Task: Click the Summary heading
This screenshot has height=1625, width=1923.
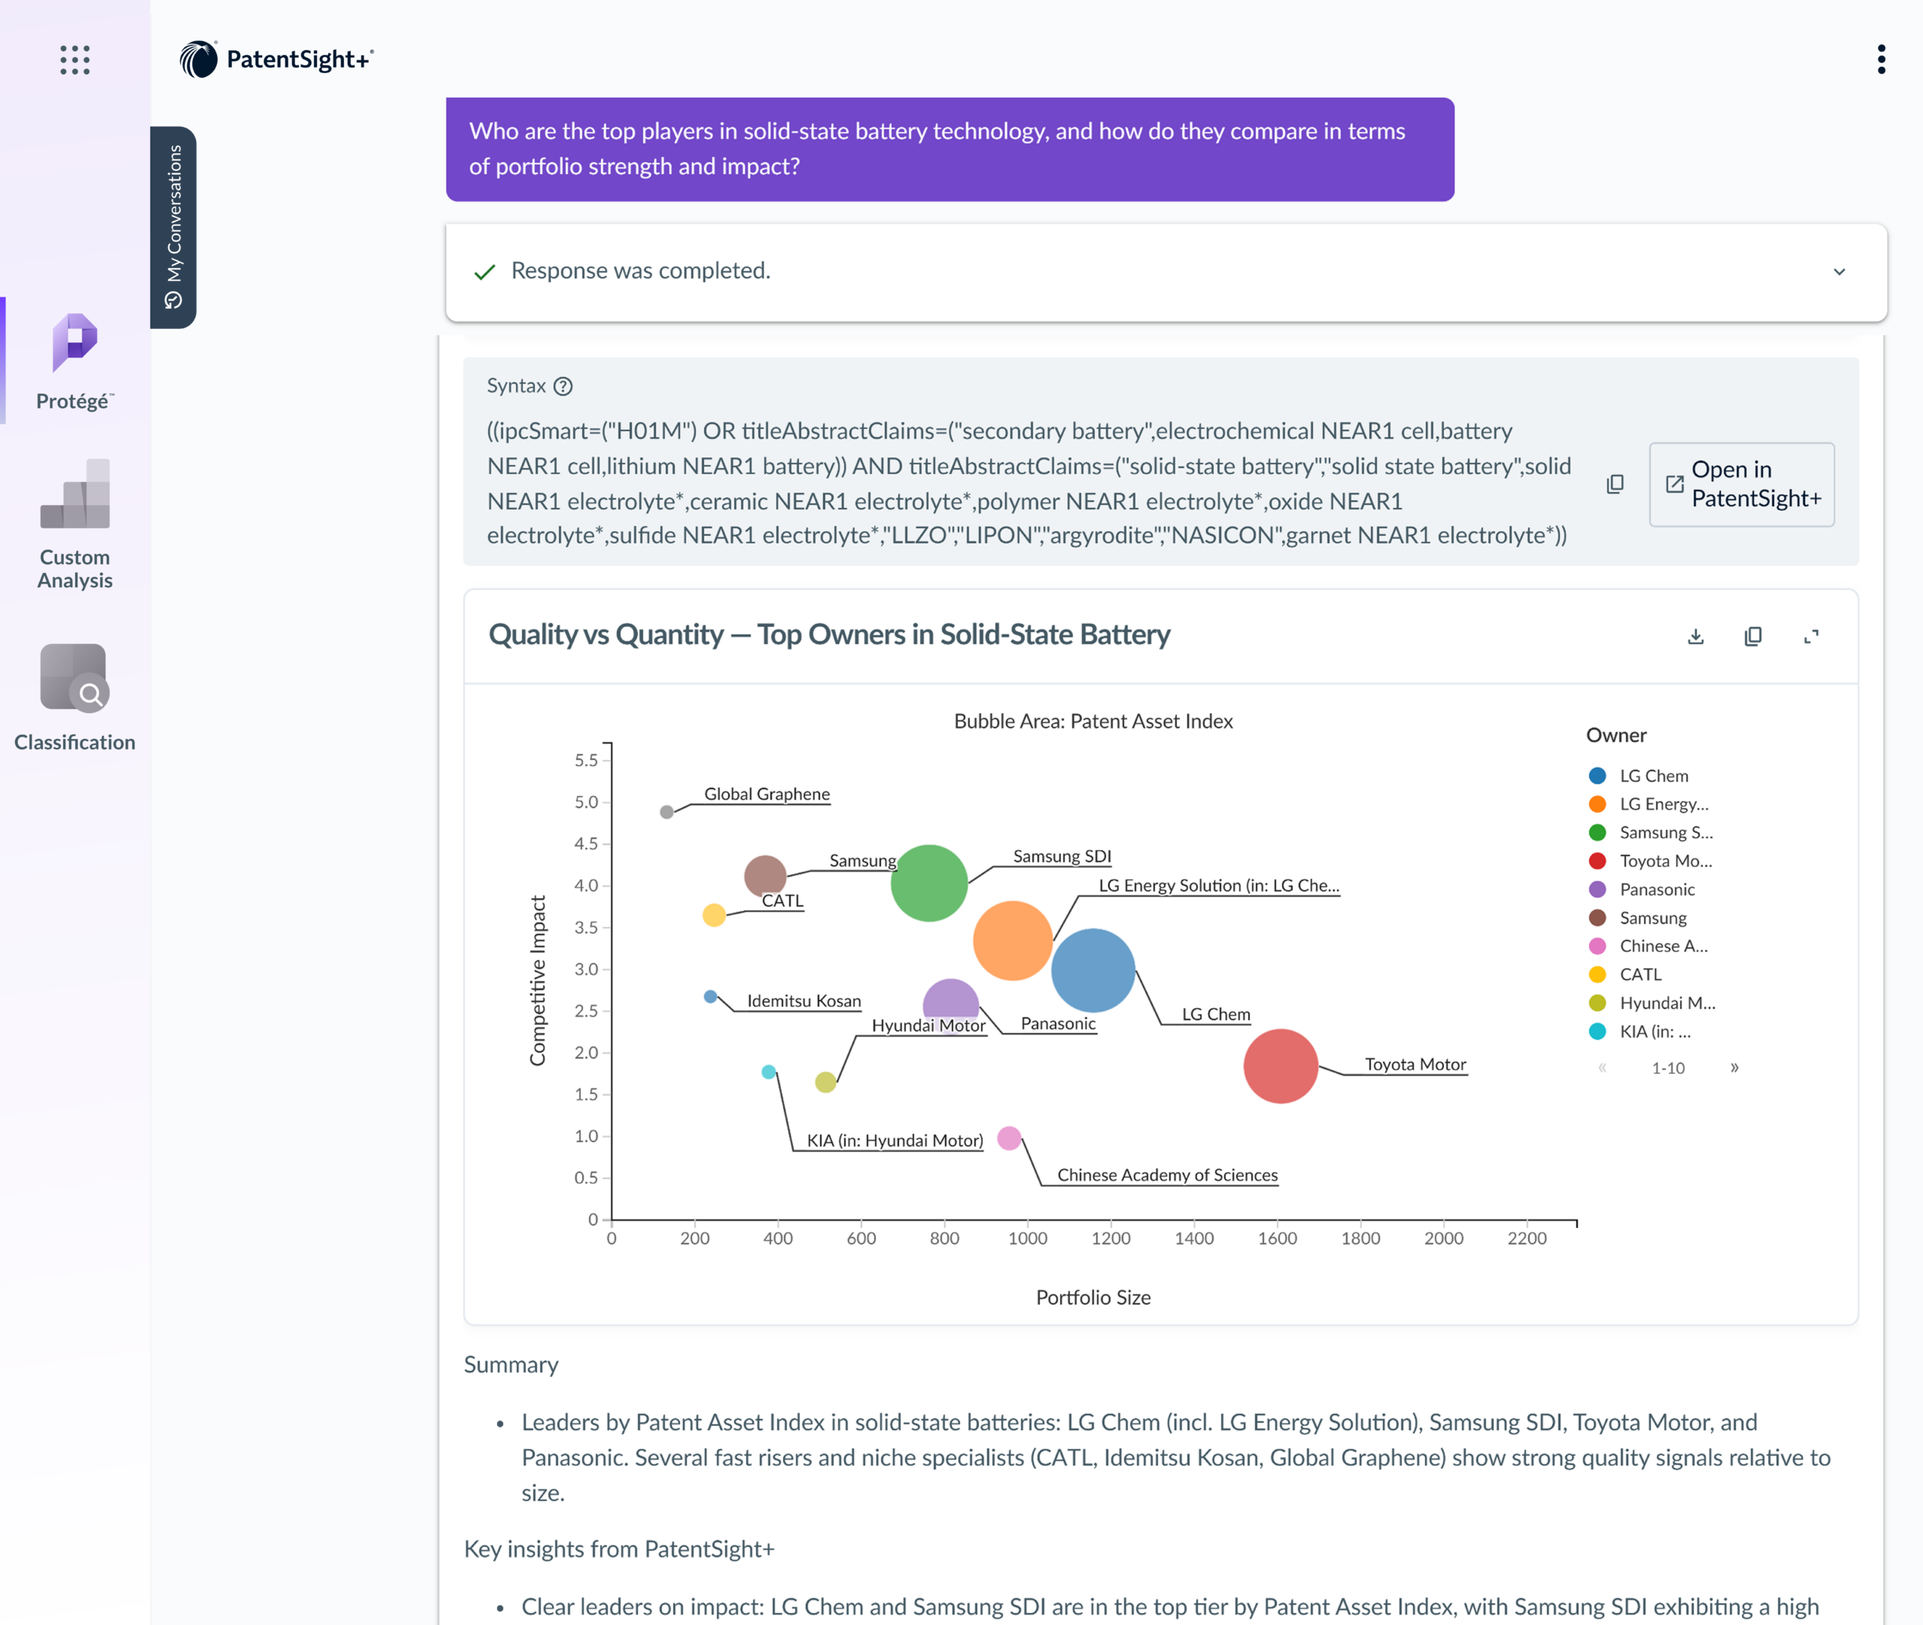Action: (x=512, y=1364)
